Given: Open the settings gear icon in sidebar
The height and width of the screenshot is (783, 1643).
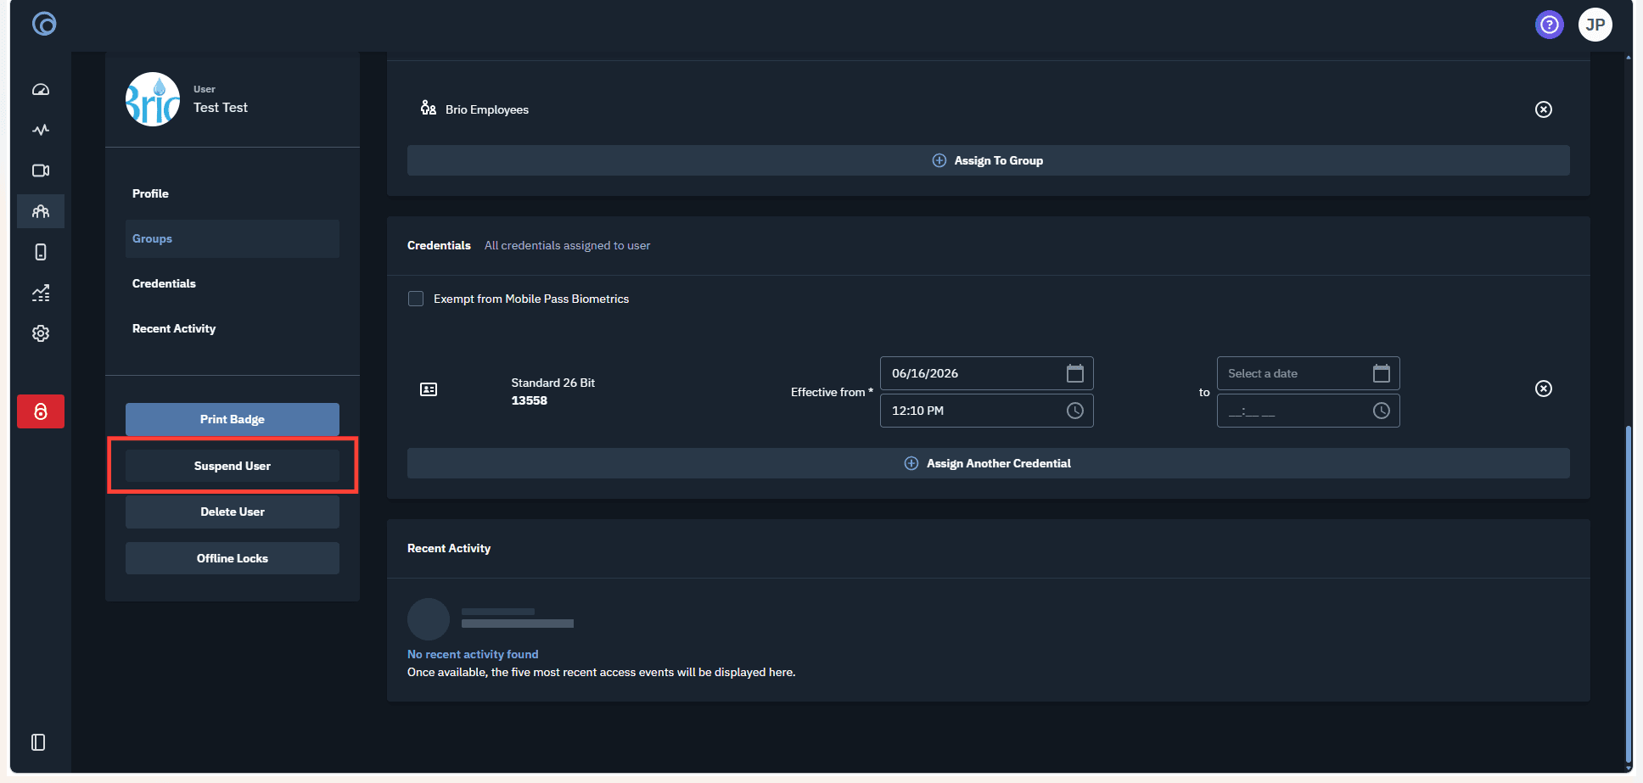Looking at the screenshot, I should 41,333.
